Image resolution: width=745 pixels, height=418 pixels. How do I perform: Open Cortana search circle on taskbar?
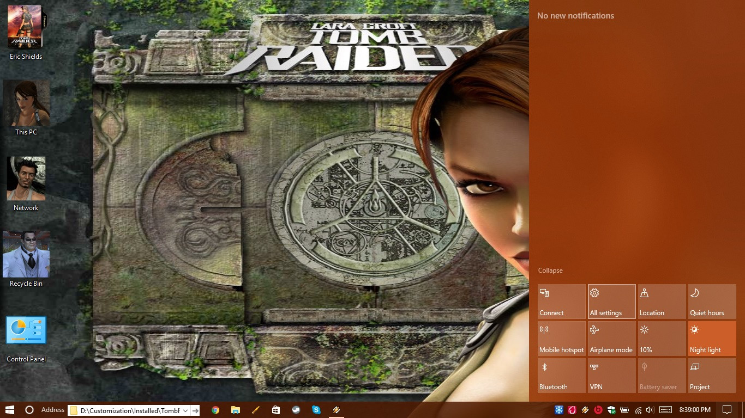pyautogui.click(x=29, y=410)
